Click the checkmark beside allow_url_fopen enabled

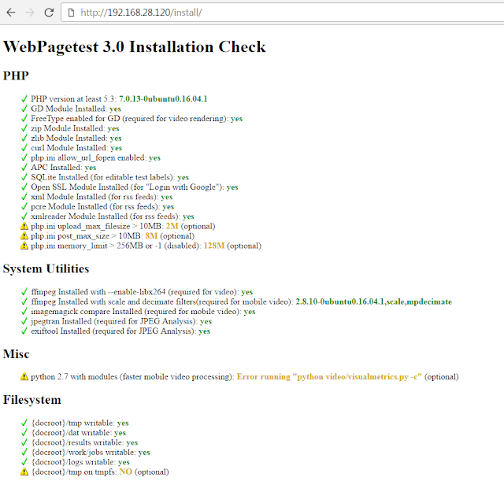pyautogui.click(x=24, y=157)
